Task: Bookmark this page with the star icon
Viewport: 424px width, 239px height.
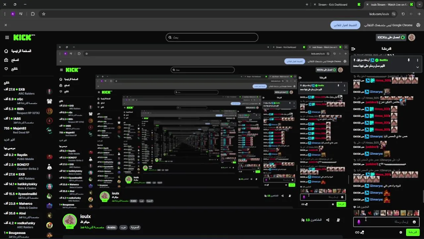Action: [x=44, y=14]
